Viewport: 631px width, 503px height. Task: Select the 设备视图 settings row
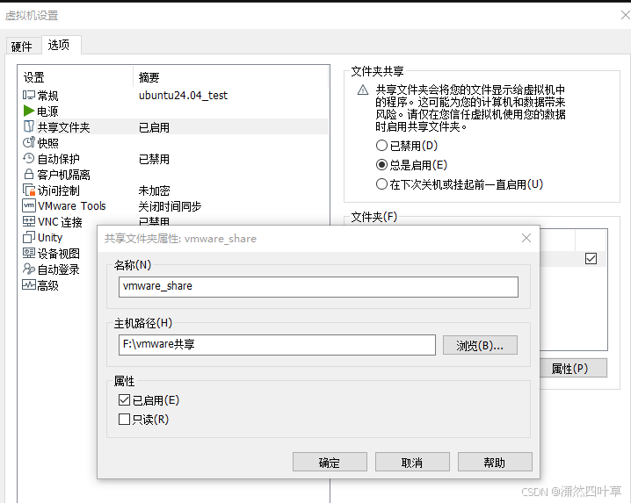pos(58,254)
